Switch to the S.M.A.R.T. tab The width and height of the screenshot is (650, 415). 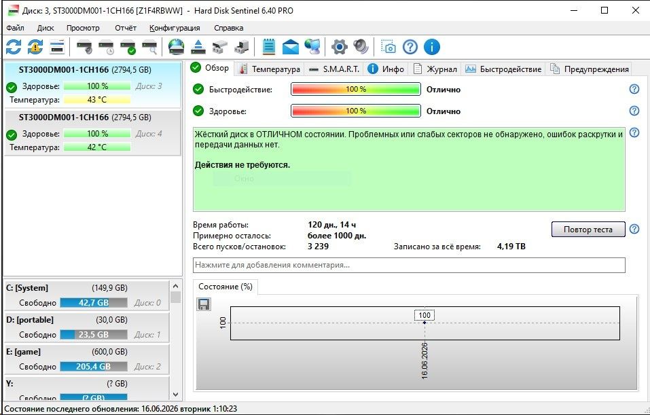pos(334,69)
